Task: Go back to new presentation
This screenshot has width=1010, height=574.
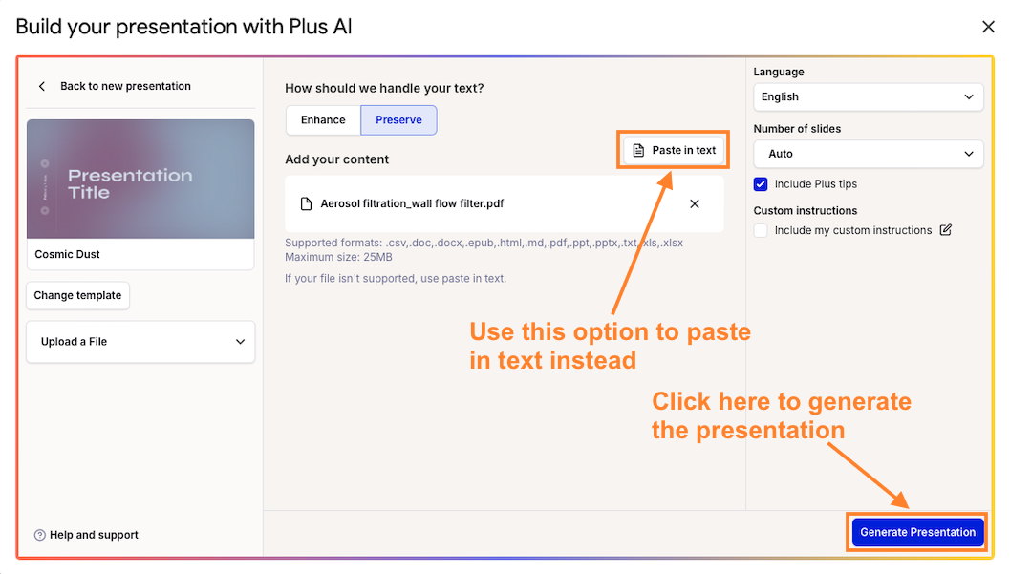Action: point(125,86)
